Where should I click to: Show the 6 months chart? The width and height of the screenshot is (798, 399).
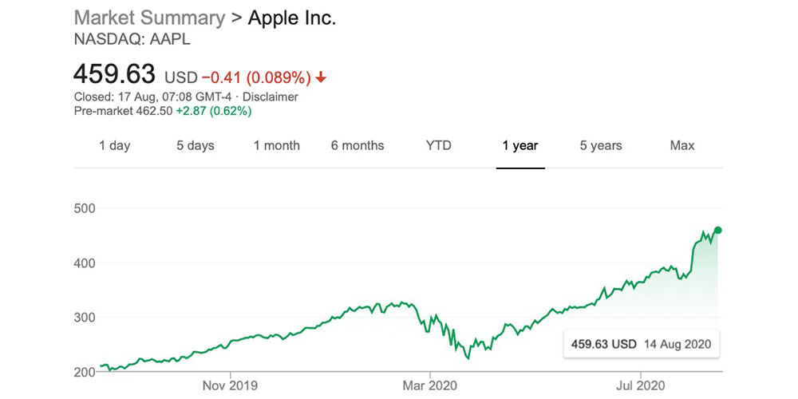coord(358,145)
